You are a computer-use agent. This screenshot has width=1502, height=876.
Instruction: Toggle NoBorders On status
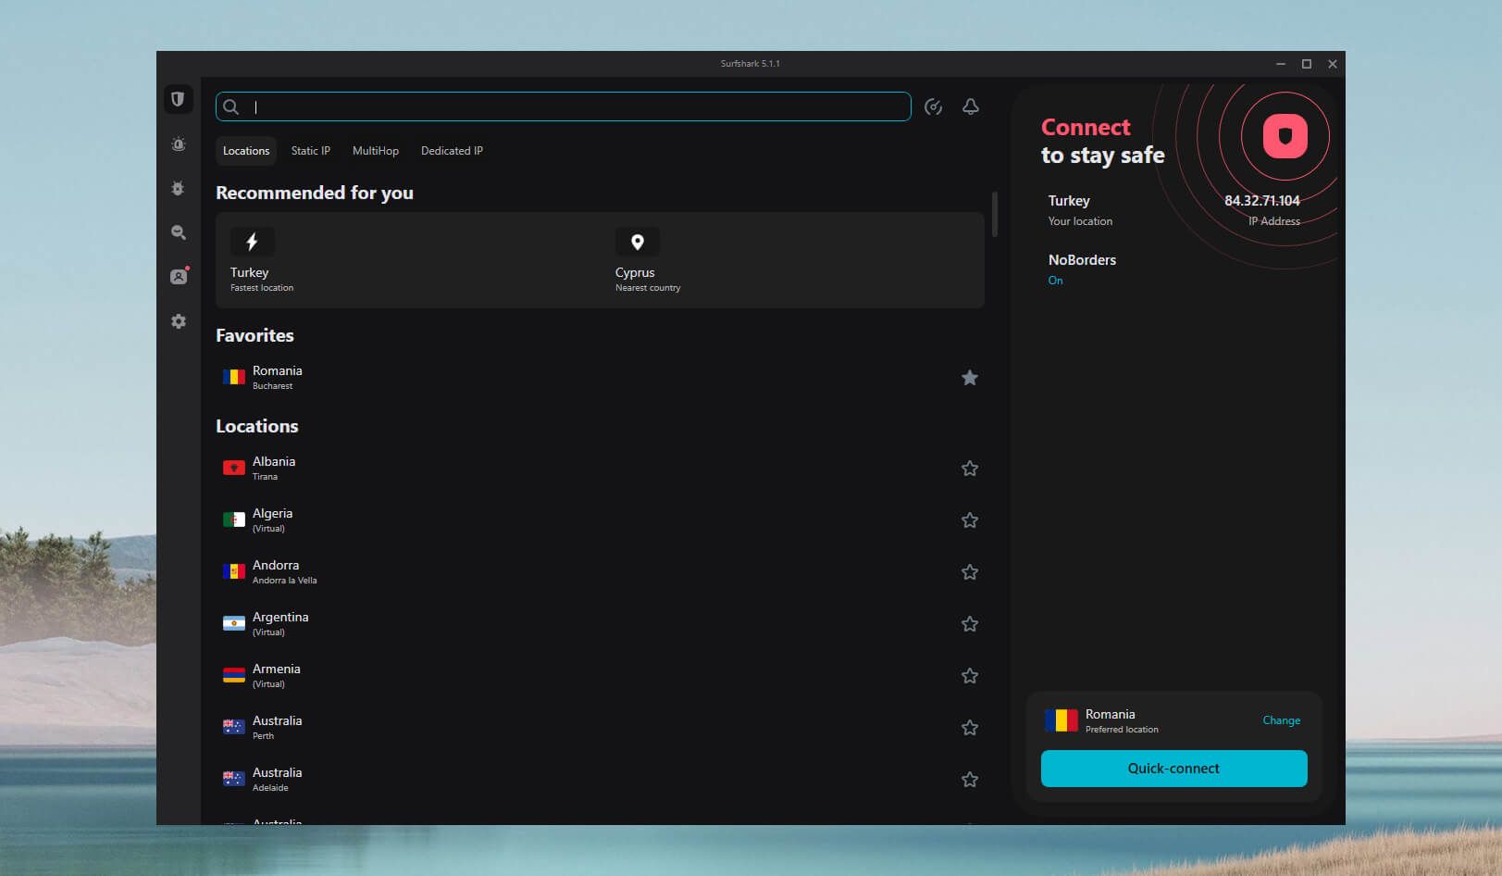pos(1055,281)
